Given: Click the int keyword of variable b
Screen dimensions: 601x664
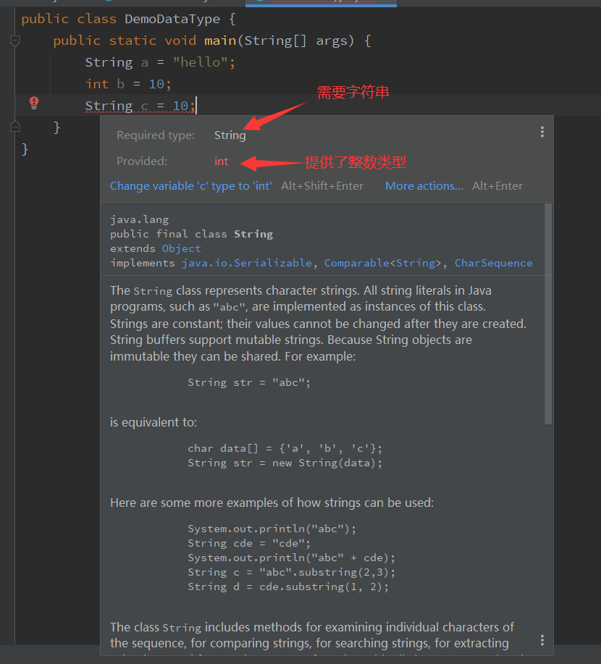Looking at the screenshot, I should [97, 84].
